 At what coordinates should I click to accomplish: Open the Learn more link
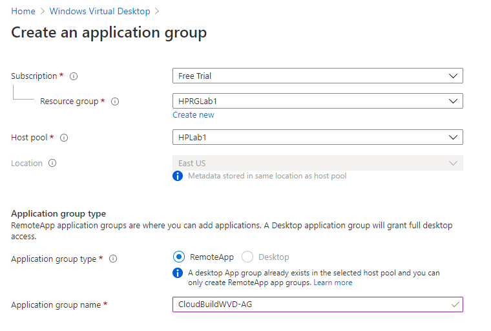pos(333,283)
